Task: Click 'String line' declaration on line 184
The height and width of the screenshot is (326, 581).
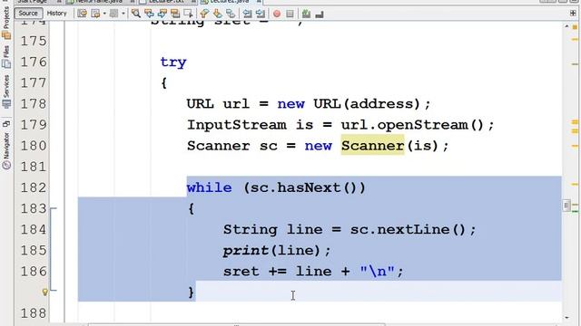Action: pyautogui.click(x=272, y=230)
